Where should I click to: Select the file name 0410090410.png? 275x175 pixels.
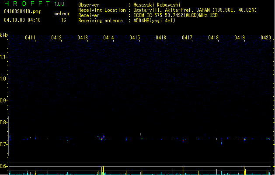22,11
